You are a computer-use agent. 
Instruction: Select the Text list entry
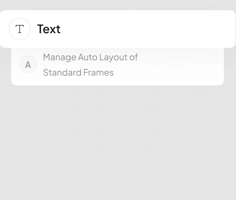pos(118,29)
